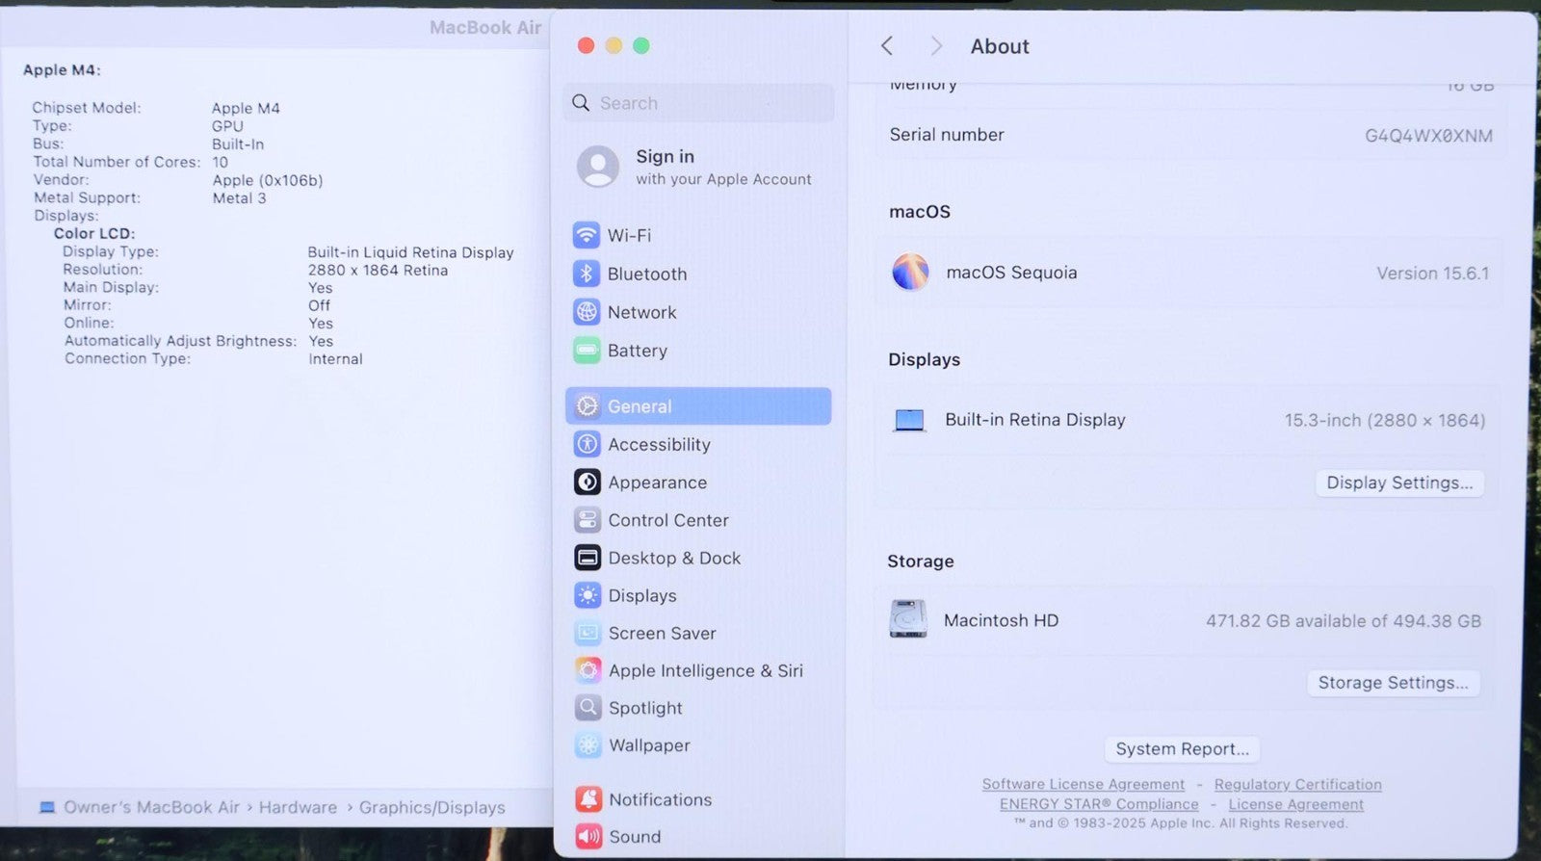Image resolution: width=1541 pixels, height=861 pixels.
Task: Open the Spotlight settings pane
Action: click(x=644, y=708)
